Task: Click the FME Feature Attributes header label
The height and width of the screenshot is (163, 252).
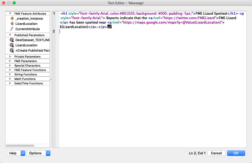Action: 30,14
